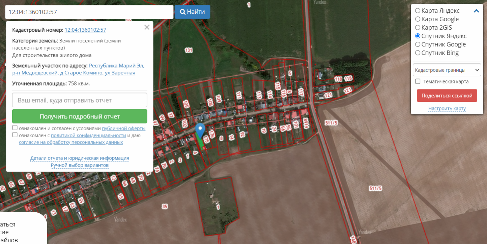Enable the Тематическая карта checkbox
Image resolution: width=487 pixels, height=244 pixels.
(x=418, y=81)
